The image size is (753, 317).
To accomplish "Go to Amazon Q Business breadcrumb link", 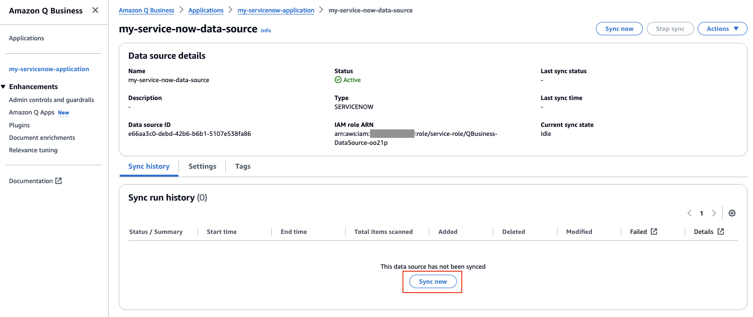I will (x=147, y=10).
